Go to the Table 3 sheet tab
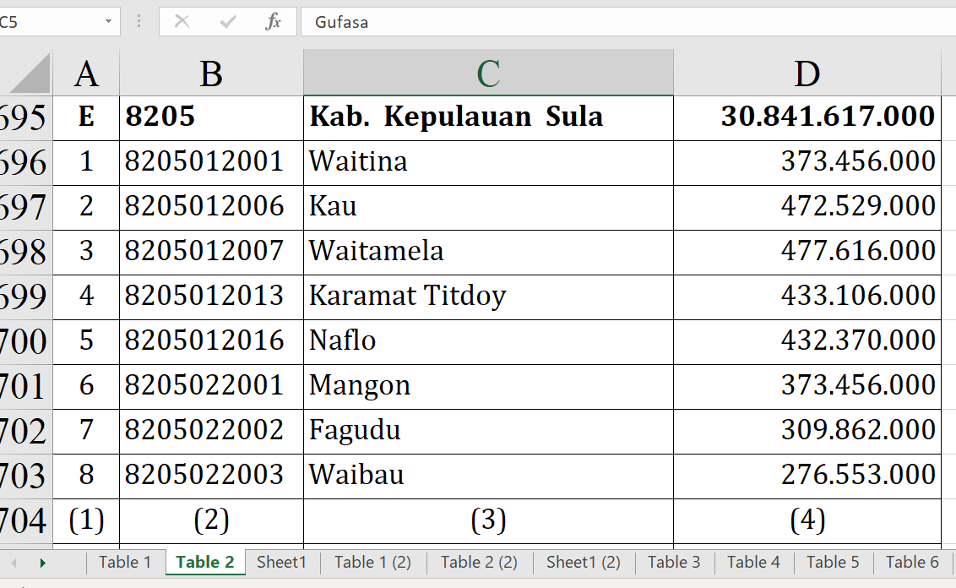This screenshot has height=588, width=956. [x=673, y=562]
